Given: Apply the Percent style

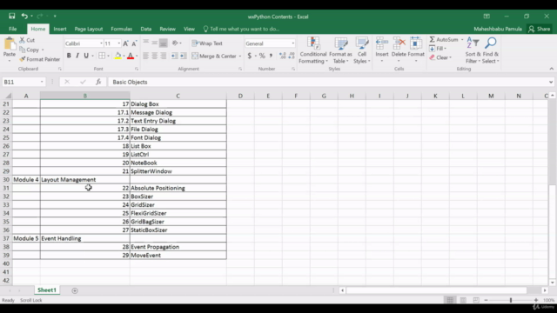Looking at the screenshot, I should (x=262, y=56).
